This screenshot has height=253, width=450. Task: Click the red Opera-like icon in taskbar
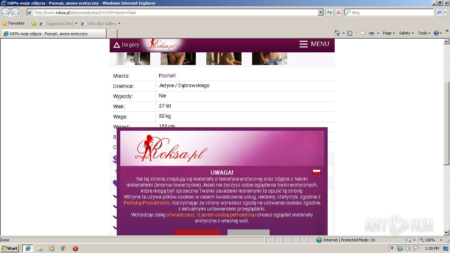point(75,248)
